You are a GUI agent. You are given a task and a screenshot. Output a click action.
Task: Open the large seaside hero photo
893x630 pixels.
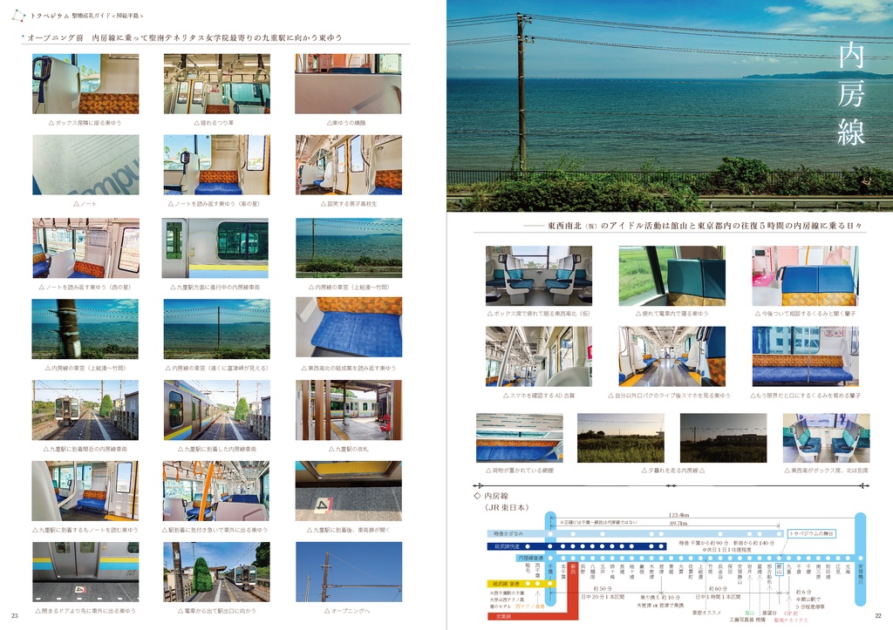670,105
